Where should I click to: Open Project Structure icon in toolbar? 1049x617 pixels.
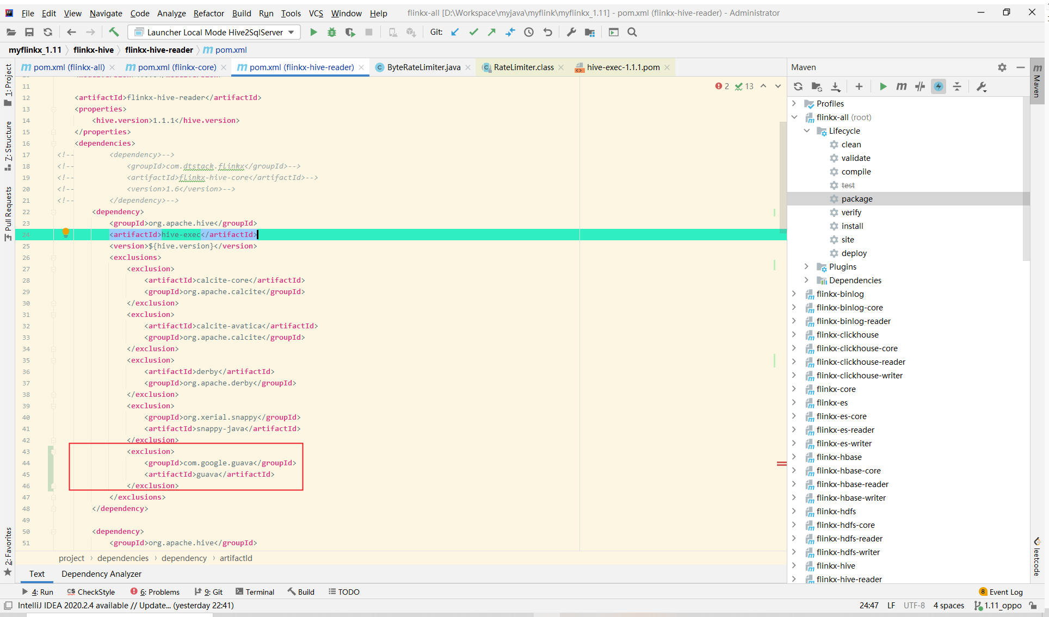pyautogui.click(x=590, y=32)
